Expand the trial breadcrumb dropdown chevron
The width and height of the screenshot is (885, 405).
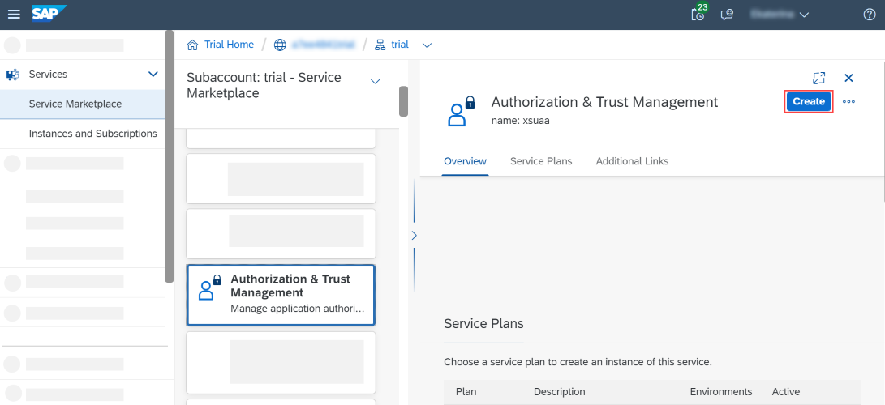tap(427, 45)
